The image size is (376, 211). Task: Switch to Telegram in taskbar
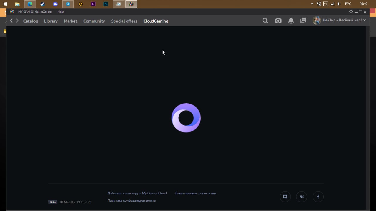pos(68,4)
